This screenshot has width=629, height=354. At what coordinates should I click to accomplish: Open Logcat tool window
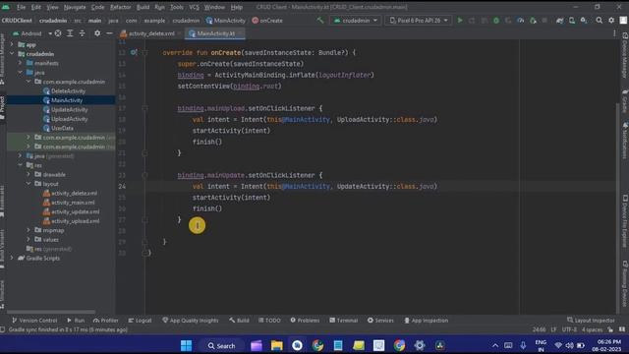(140, 321)
